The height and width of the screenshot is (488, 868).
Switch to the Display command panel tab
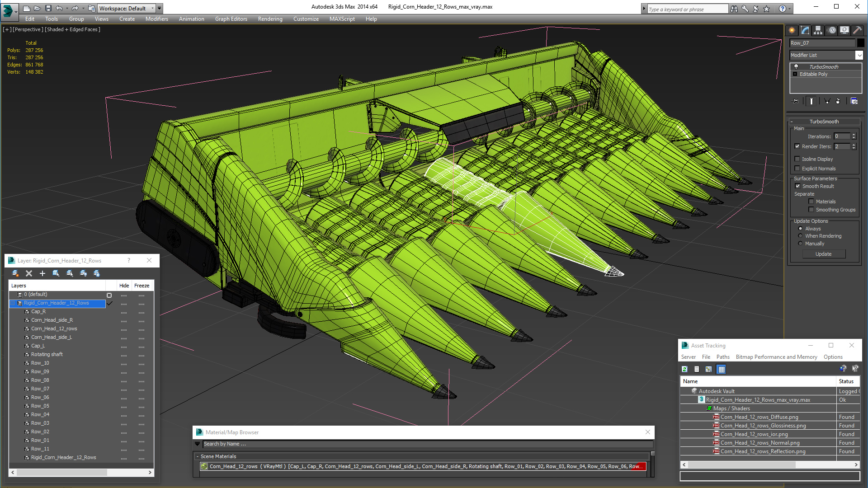(844, 30)
